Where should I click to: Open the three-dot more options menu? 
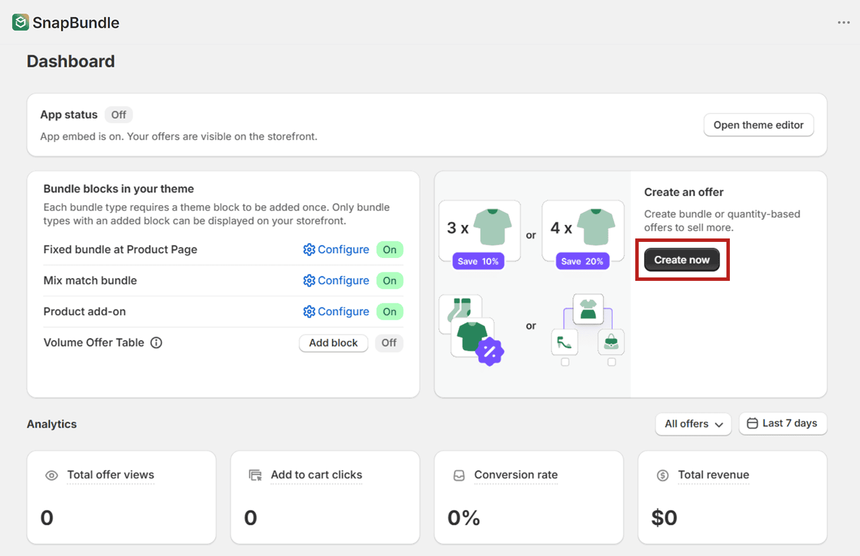(843, 22)
